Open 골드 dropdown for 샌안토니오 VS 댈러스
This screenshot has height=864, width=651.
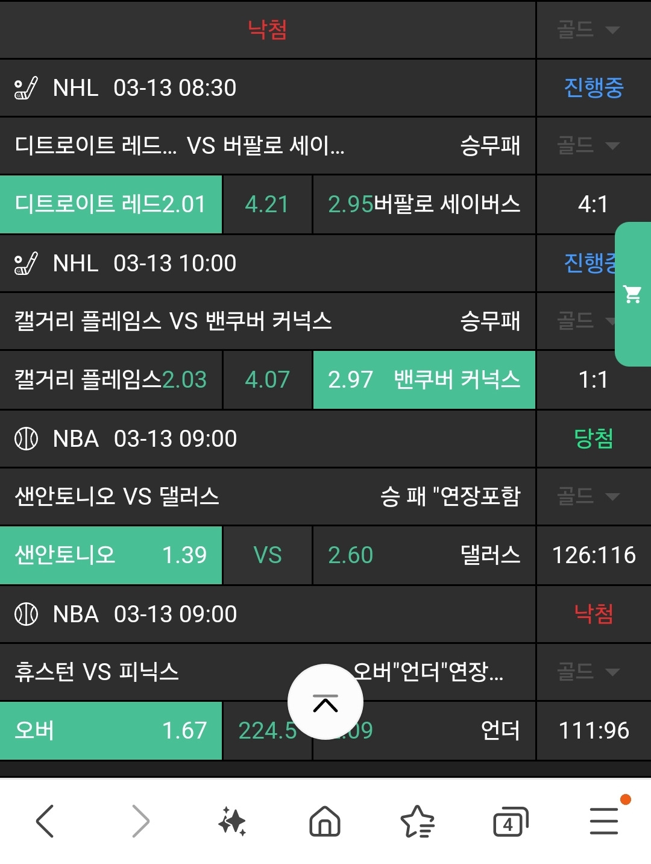[x=588, y=497]
